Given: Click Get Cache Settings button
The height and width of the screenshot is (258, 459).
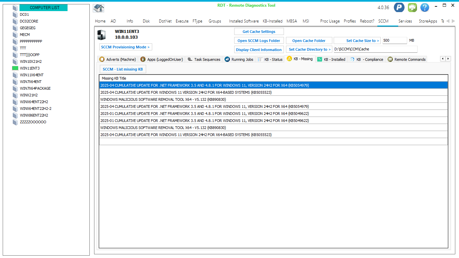Looking at the screenshot, I should (259, 32).
